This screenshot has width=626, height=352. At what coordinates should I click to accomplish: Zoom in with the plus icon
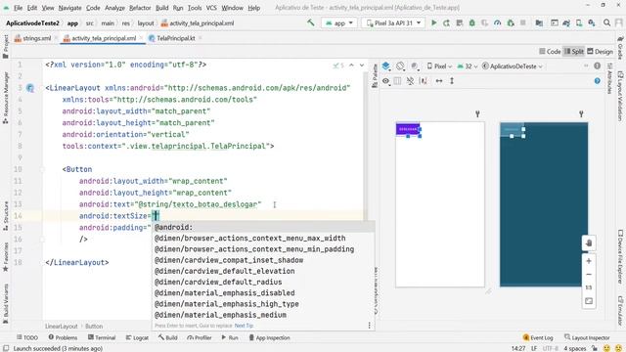coord(589,261)
